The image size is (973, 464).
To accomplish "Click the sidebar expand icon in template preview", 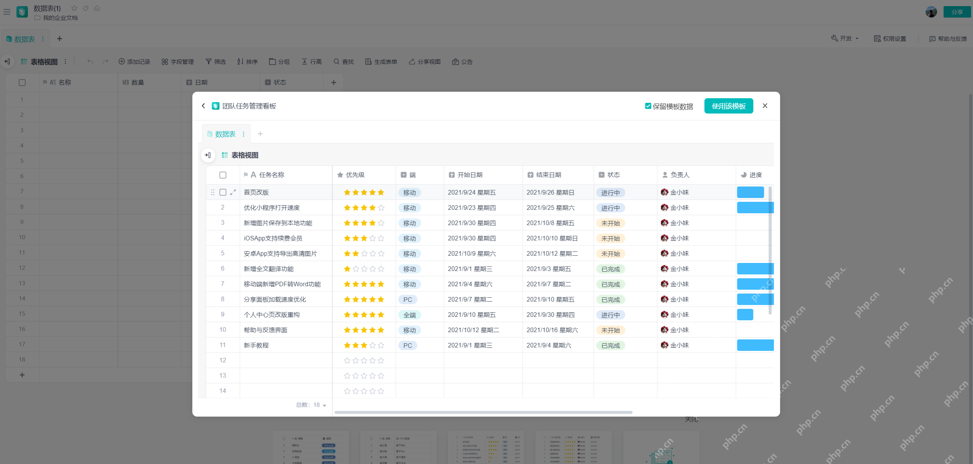I will pos(208,155).
